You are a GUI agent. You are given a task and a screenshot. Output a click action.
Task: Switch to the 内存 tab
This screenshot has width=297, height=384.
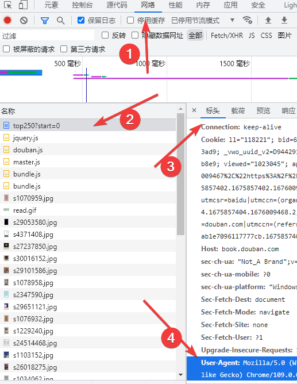(203, 5)
